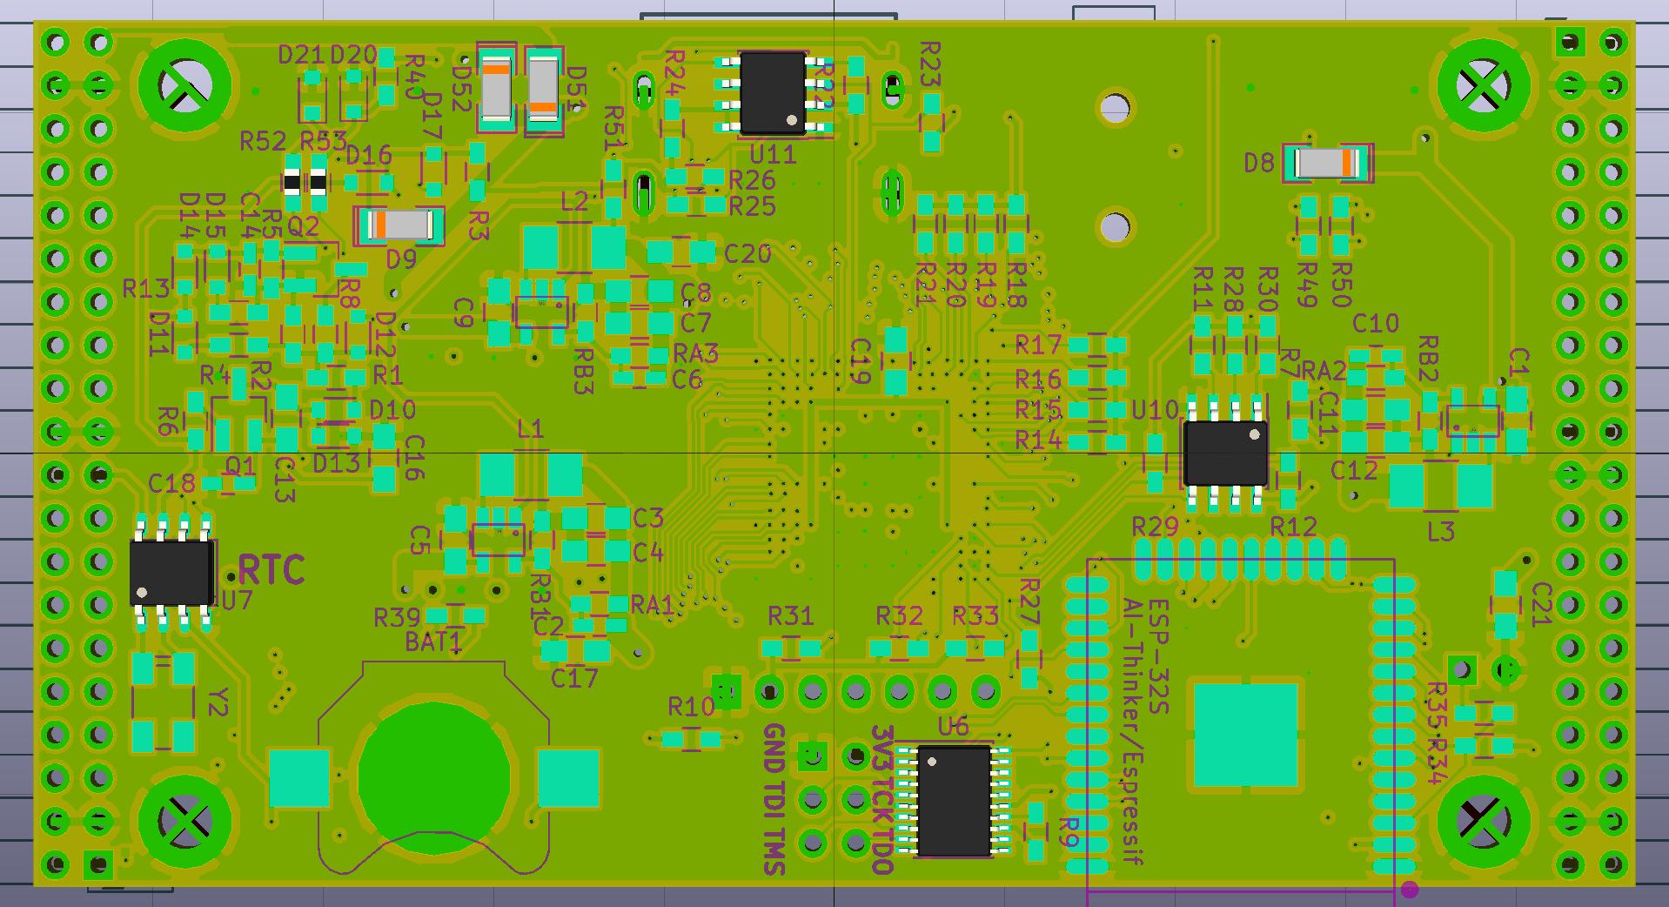Click the R32 reference label

pos(899,616)
